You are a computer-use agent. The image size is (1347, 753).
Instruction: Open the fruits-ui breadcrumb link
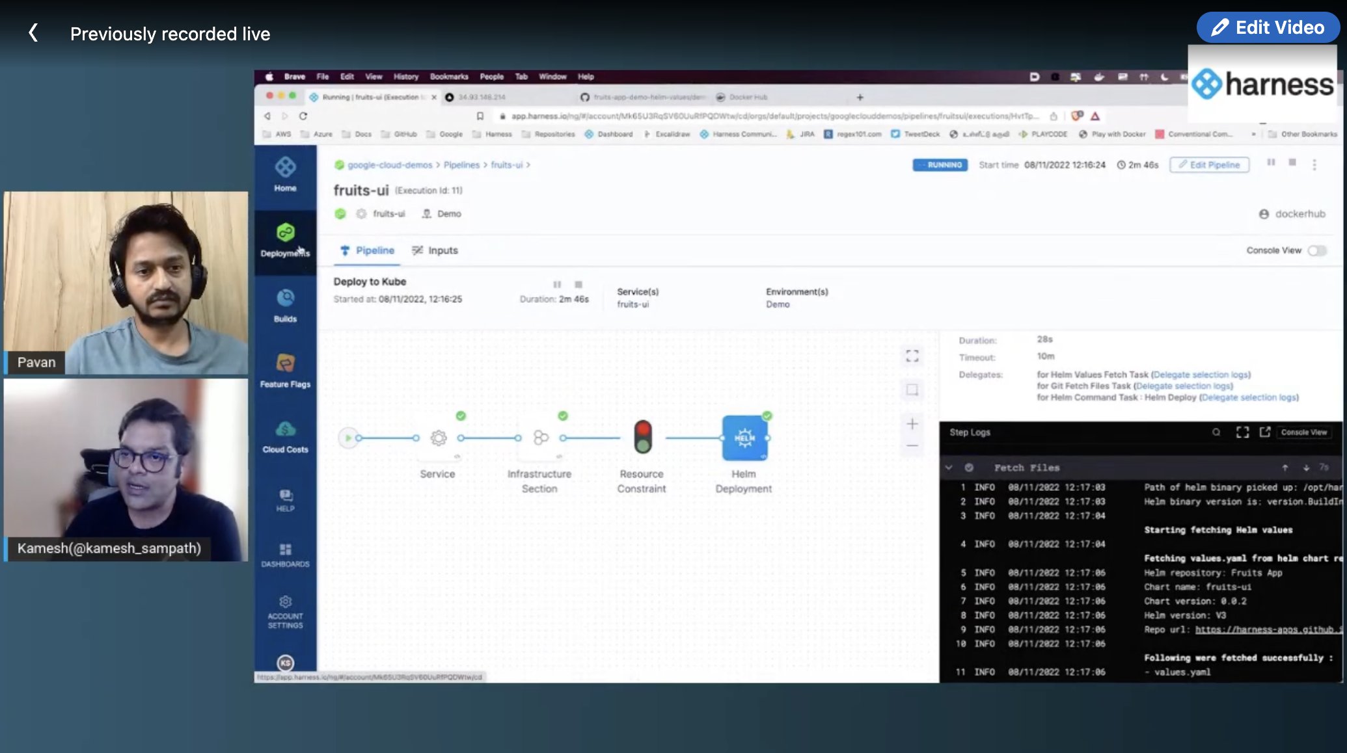click(506, 165)
